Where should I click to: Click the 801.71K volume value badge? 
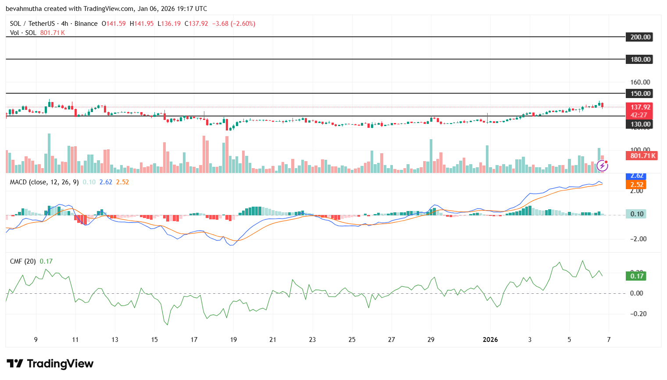[x=642, y=156]
